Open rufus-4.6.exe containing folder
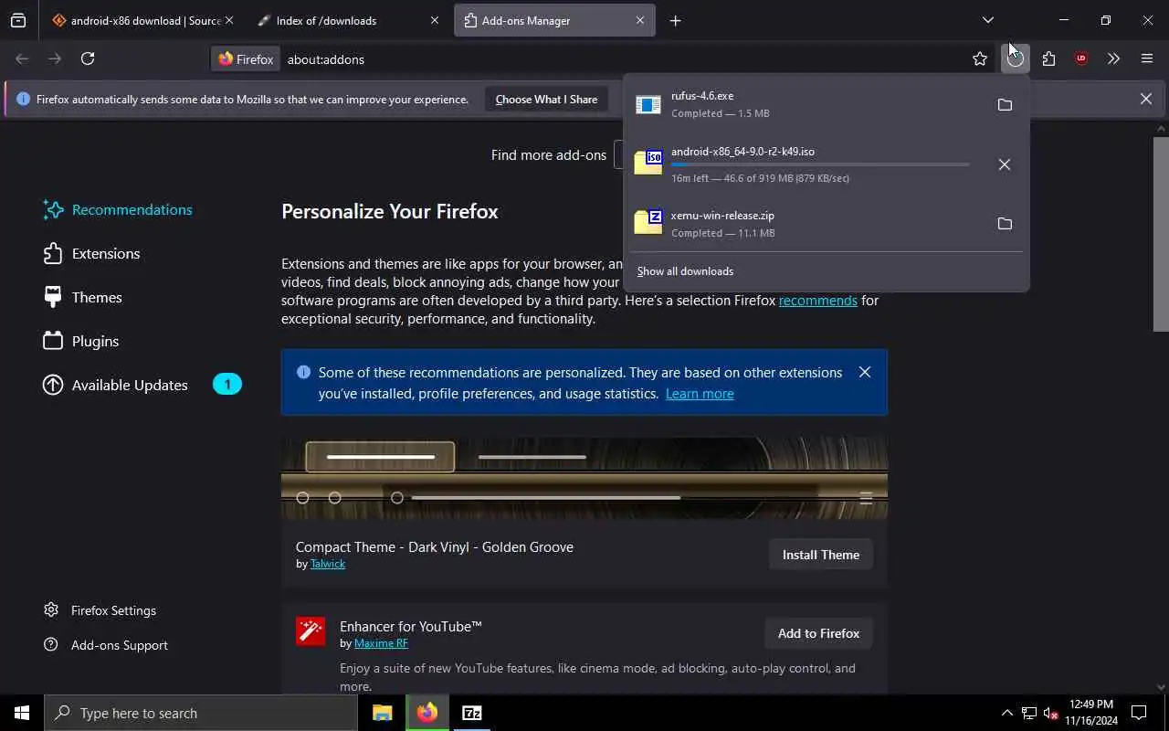The image size is (1169, 731). tap(1005, 105)
